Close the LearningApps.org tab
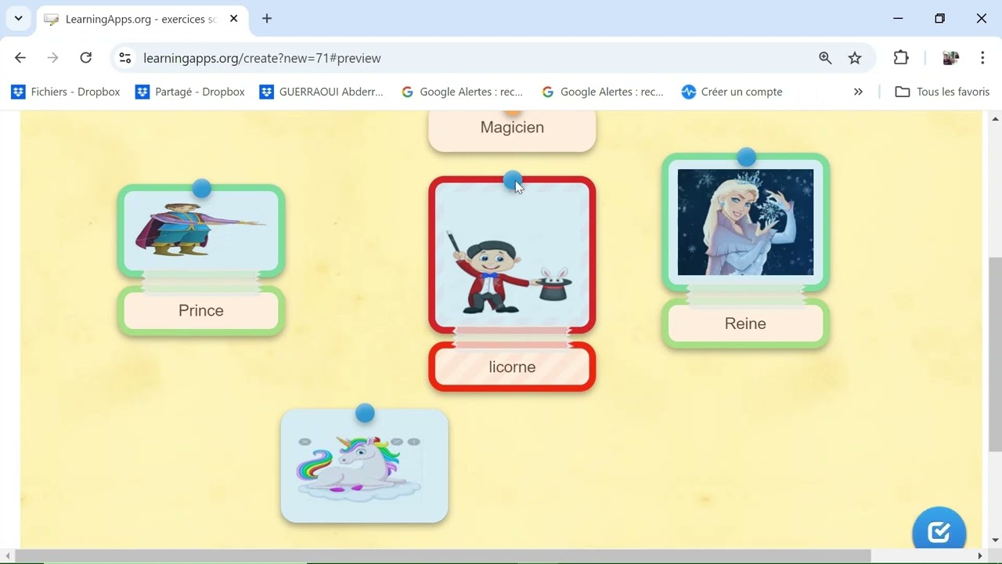The image size is (1002, 564). pyautogui.click(x=233, y=19)
